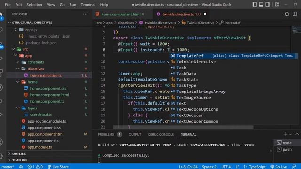The width and height of the screenshot is (301, 169).
Task: Click the new terminal plus icon
Action: click(x=285, y=134)
